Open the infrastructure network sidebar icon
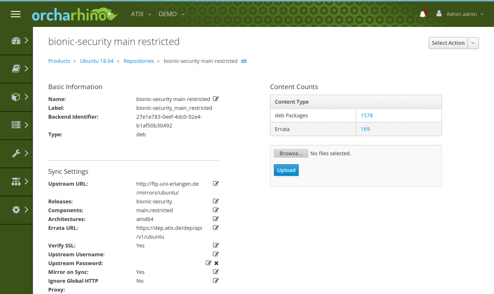This screenshot has width=494, height=294. click(16, 182)
